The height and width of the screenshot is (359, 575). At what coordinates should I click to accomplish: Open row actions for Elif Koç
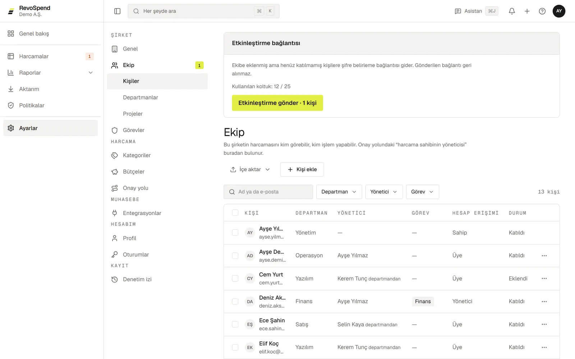tap(544, 347)
